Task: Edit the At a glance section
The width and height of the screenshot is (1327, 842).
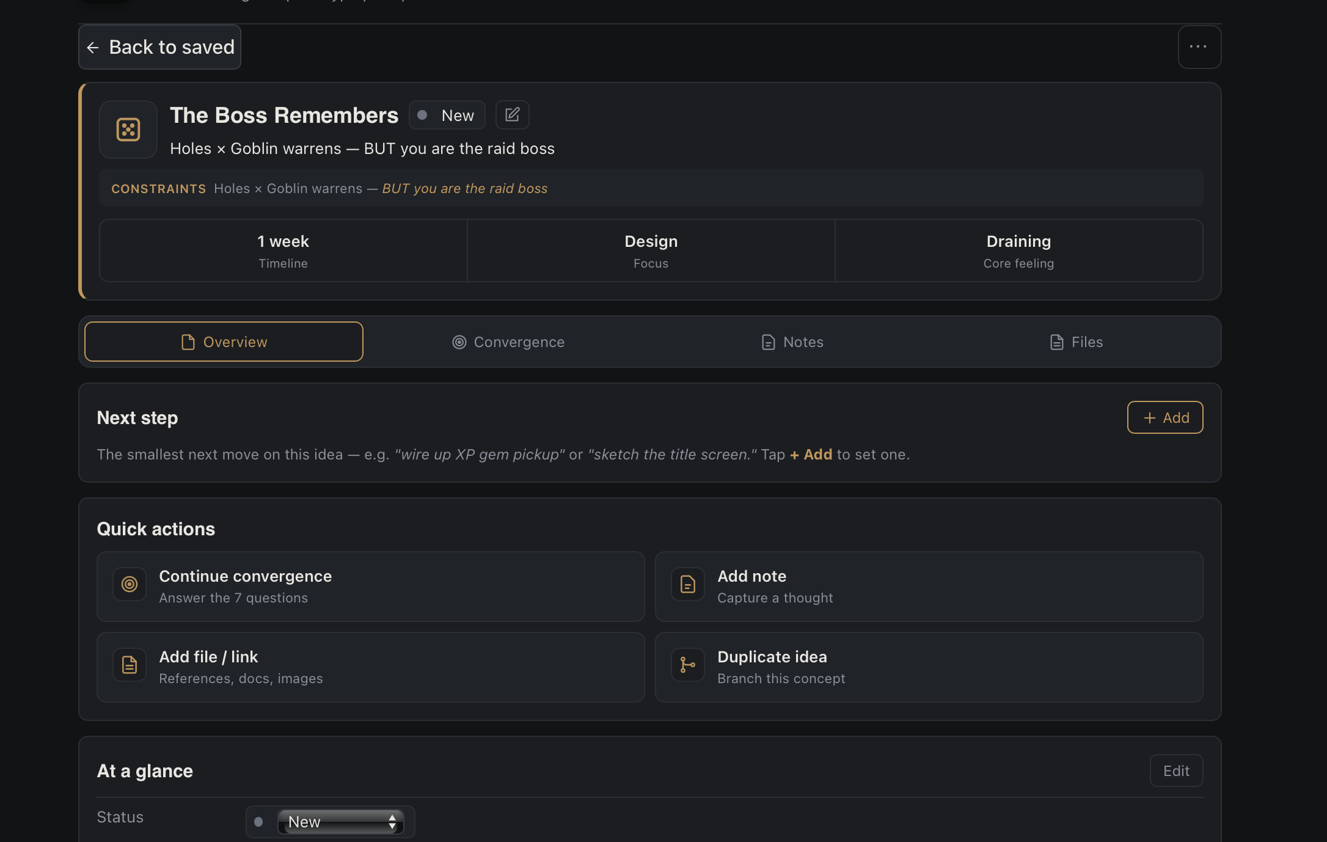Action: tap(1176, 771)
